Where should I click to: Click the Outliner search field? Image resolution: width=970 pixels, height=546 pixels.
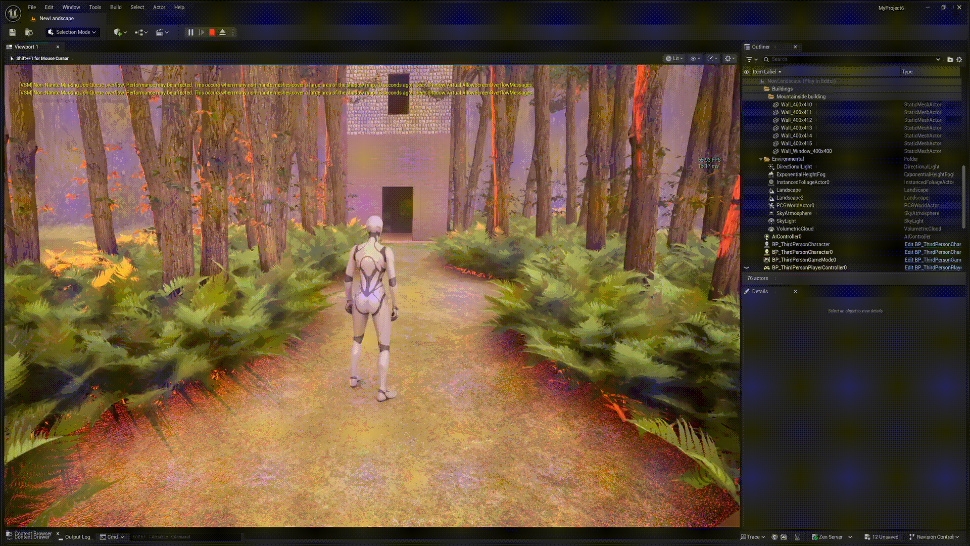pos(853,59)
